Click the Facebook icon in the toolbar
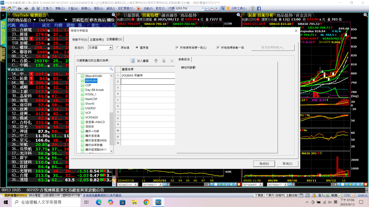Image resolution: width=369 pixels, height=207 pixels. (259, 9)
